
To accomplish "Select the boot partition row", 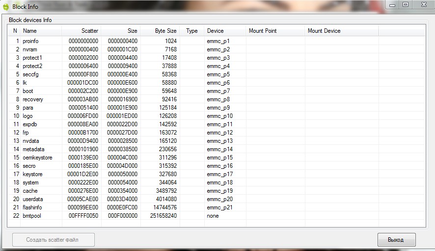I will [x=28, y=91].
